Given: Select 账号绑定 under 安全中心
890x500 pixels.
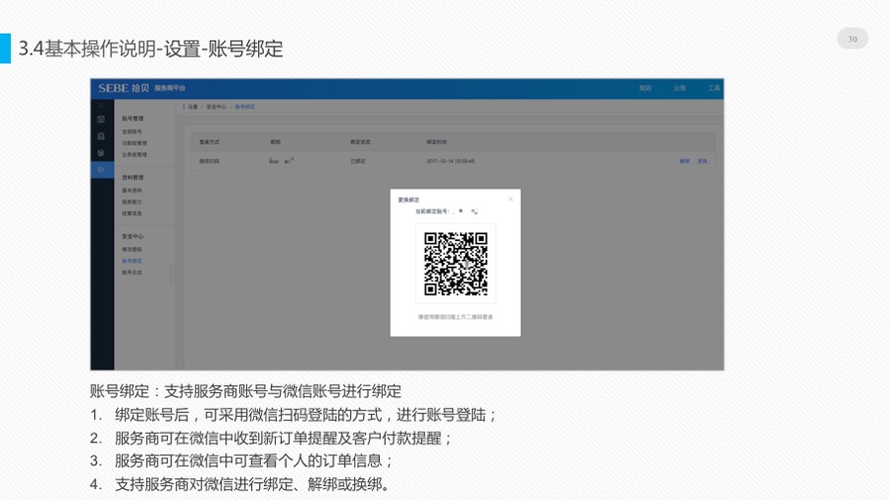Looking at the screenshot, I should pyautogui.click(x=132, y=261).
